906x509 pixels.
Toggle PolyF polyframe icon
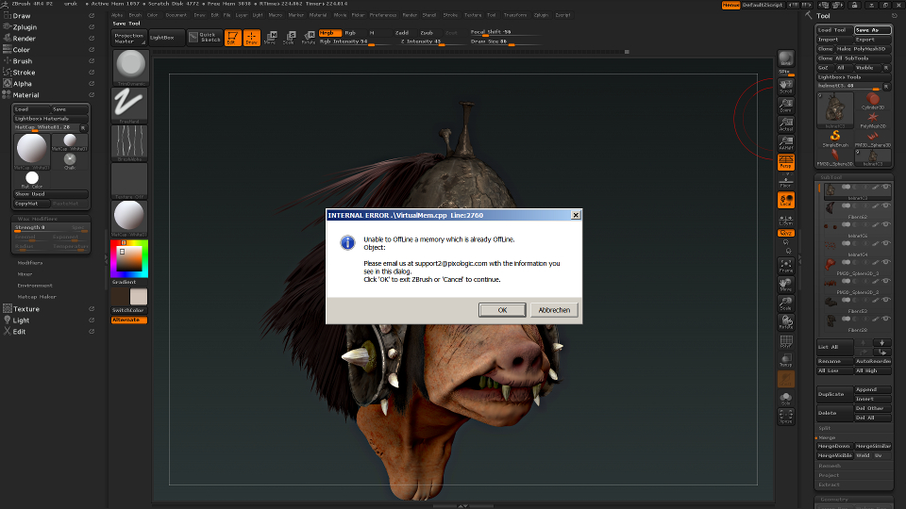tap(786, 341)
